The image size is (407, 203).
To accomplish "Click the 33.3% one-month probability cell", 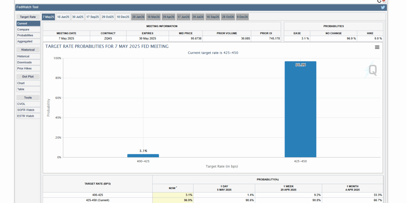I will click(x=353, y=195).
